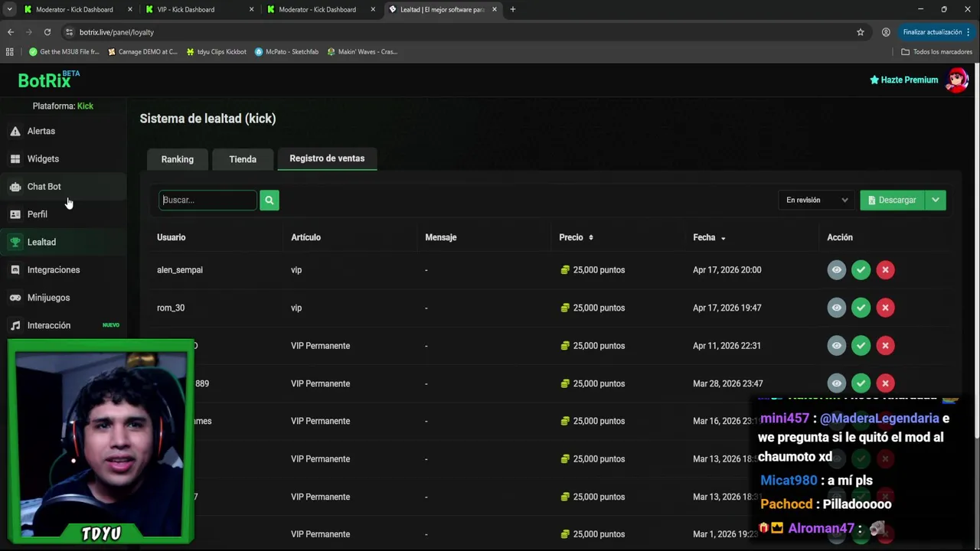This screenshot has width=980, height=551.
Task: Open the Minijuegos sidebar section
Action: (x=48, y=298)
